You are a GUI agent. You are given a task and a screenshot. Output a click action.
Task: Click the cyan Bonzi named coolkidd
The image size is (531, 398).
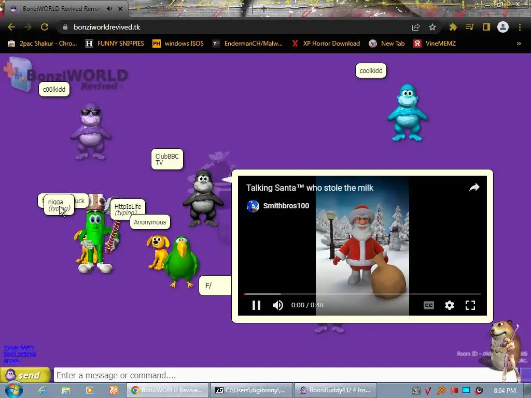[x=408, y=112]
